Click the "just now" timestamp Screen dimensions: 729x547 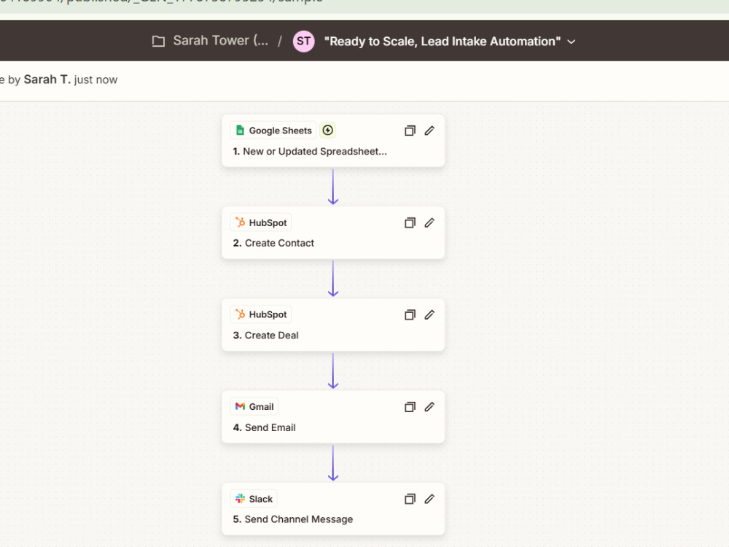[x=95, y=80]
